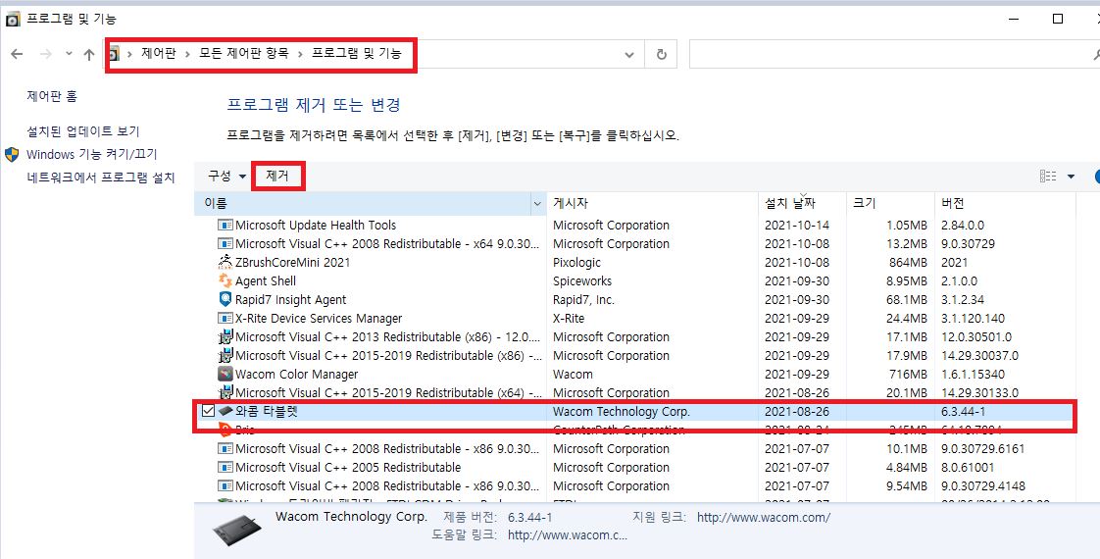This screenshot has width=1100, height=559.
Task: Click version 6.3.44-1 in the list
Action: coord(963,412)
